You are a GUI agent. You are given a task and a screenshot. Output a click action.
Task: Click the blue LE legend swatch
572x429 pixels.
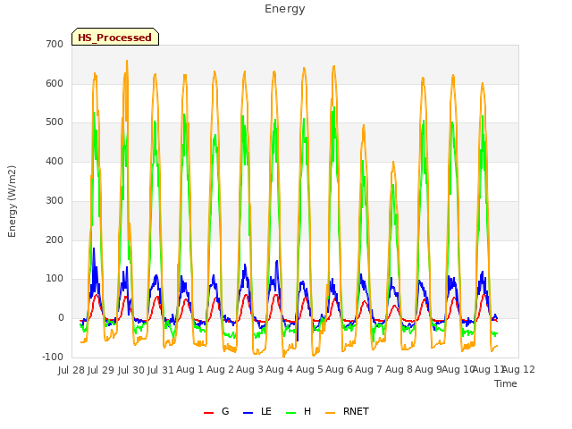tap(248, 412)
